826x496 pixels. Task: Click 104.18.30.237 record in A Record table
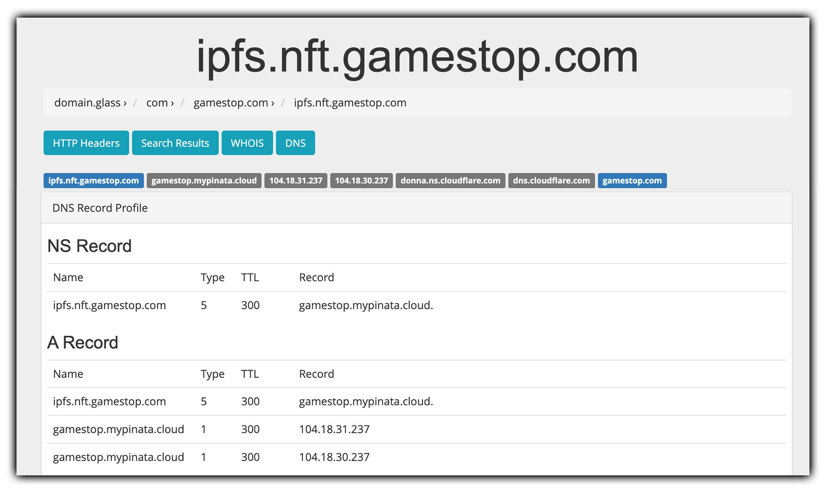pyautogui.click(x=334, y=457)
